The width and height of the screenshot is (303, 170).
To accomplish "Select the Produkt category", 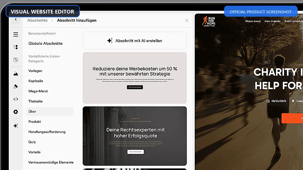I will click(34, 122).
